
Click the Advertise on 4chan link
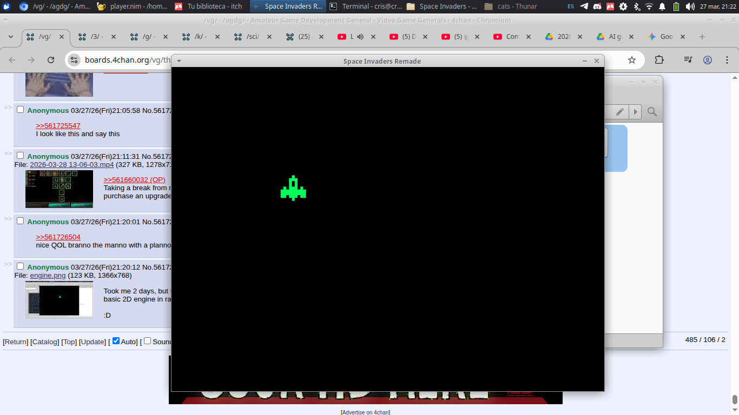click(x=365, y=412)
